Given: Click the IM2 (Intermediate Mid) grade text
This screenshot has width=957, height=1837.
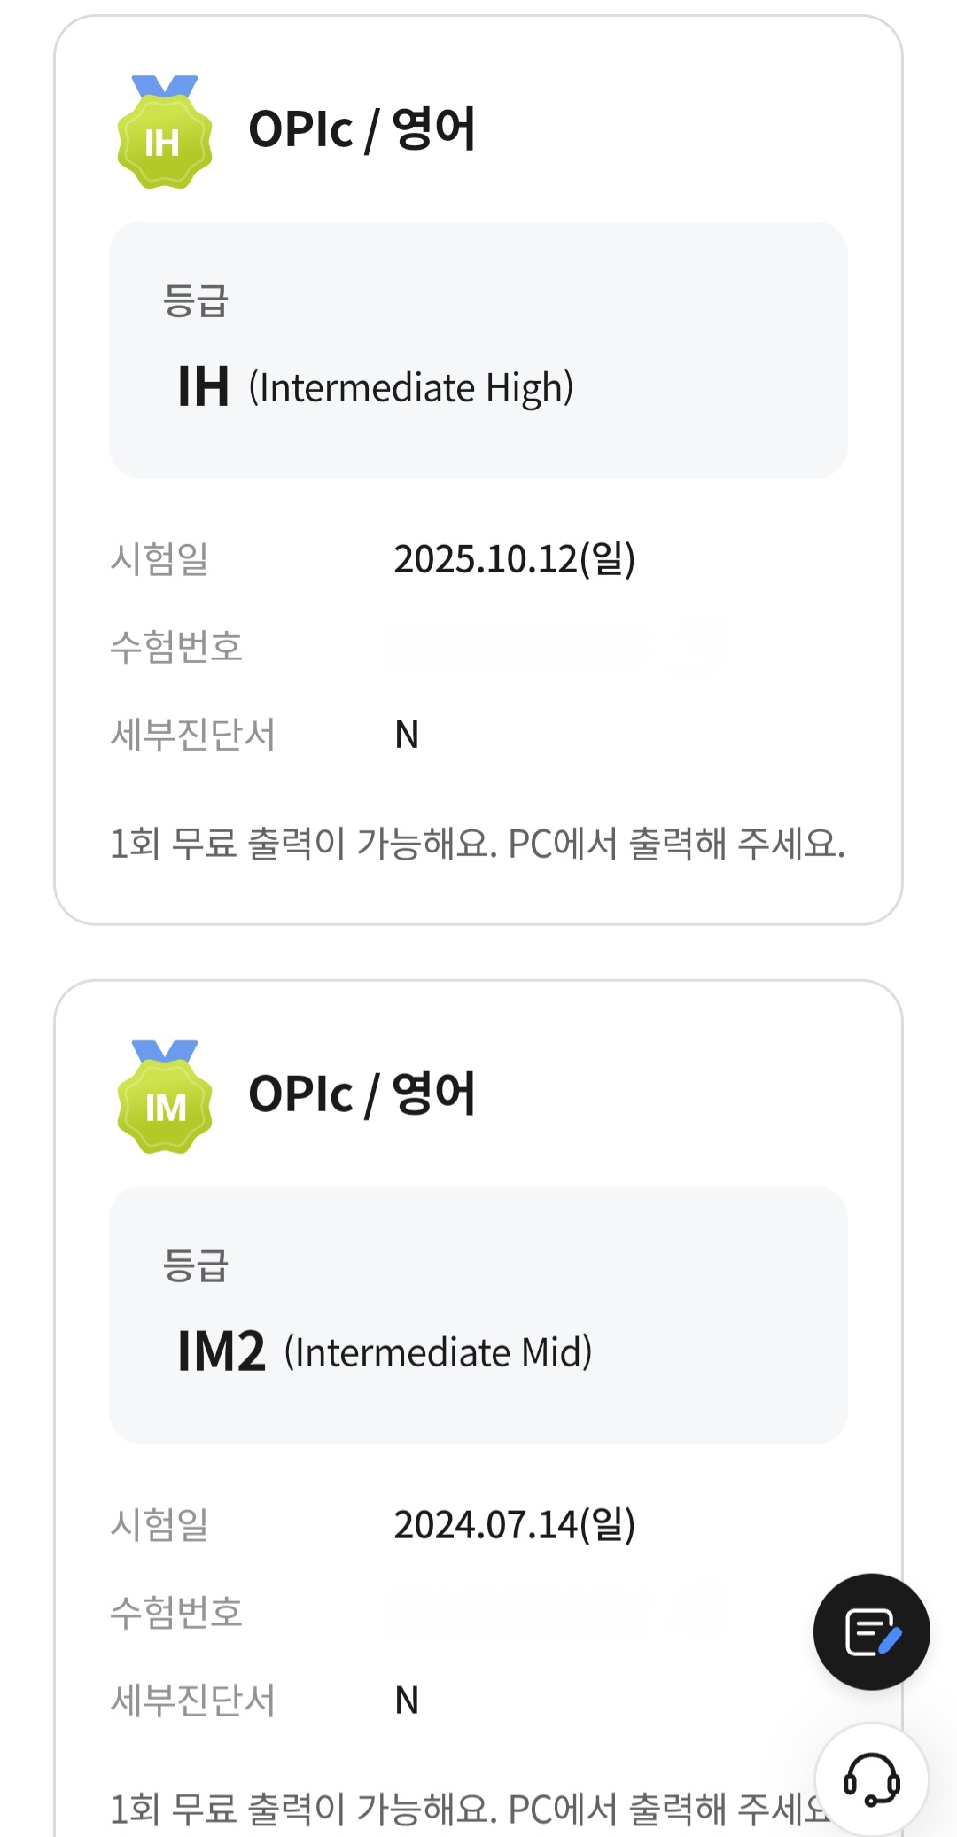Looking at the screenshot, I should pos(385,1352).
